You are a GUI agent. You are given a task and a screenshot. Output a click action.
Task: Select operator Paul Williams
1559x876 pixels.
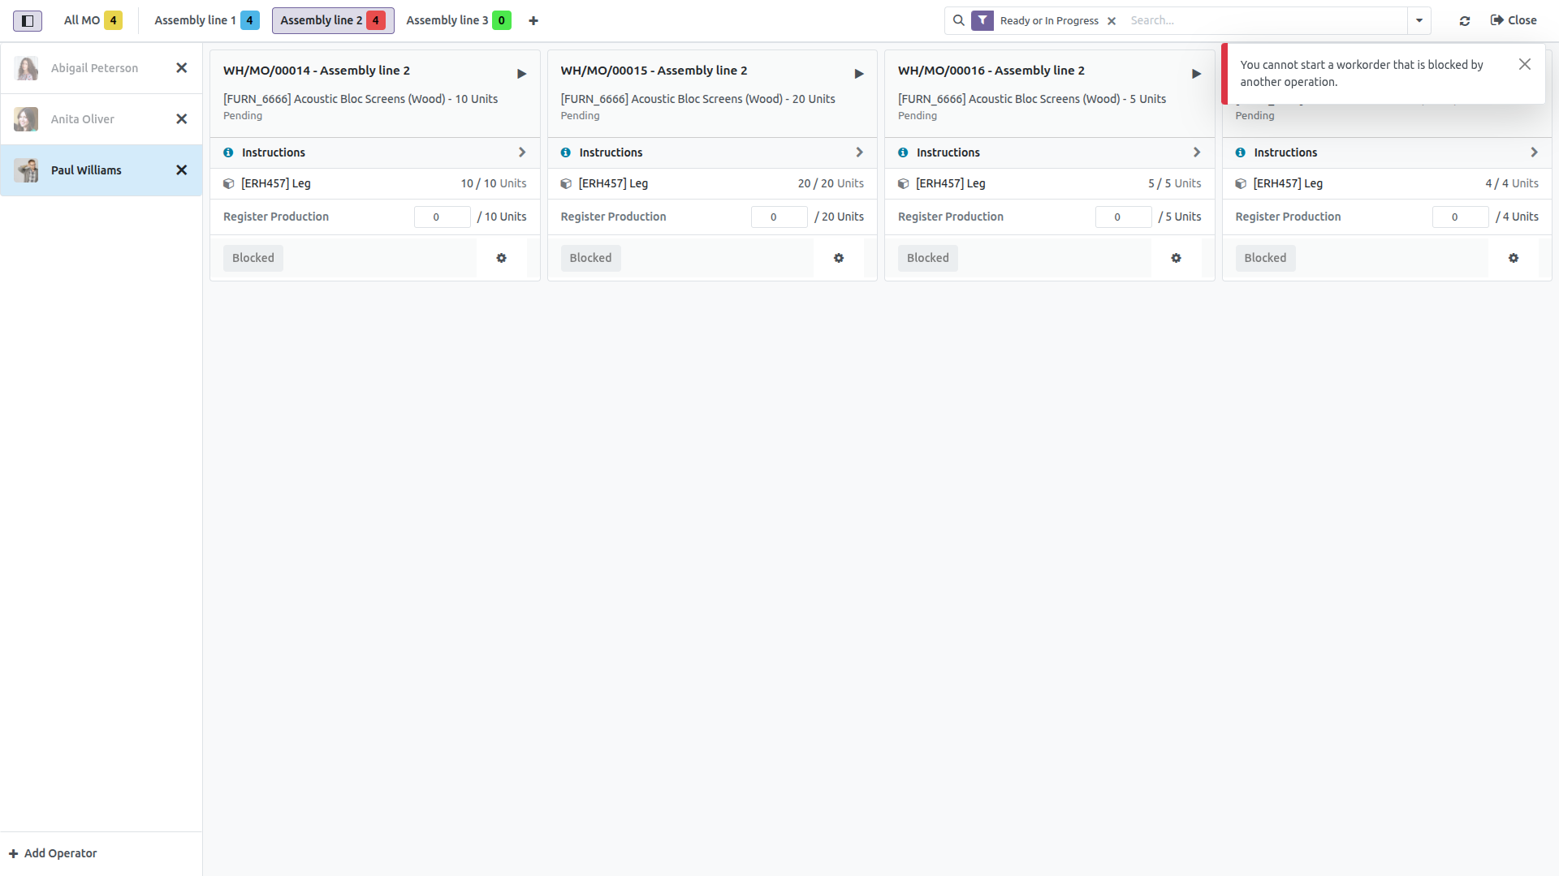[x=86, y=170]
